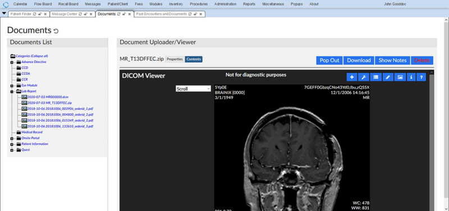Select the pencil draw icon in DICOM Viewer
This screenshot has height=211, width=449.
388,77
